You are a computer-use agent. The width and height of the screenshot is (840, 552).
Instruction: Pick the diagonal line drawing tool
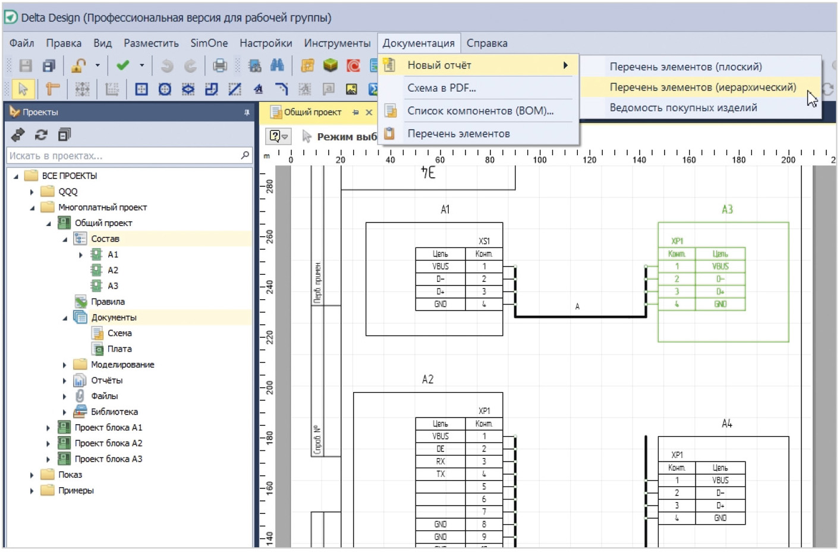pos(235,89)
